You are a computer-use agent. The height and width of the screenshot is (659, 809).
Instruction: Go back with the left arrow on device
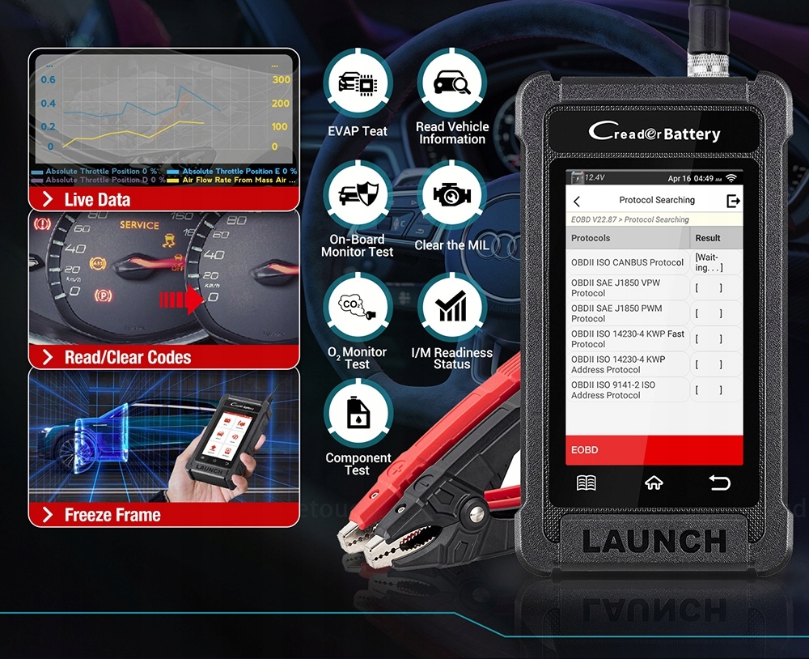(577, 202)
